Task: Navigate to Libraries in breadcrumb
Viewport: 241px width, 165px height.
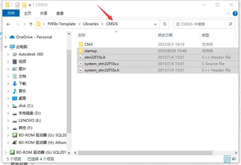Action: pos(91,24)
